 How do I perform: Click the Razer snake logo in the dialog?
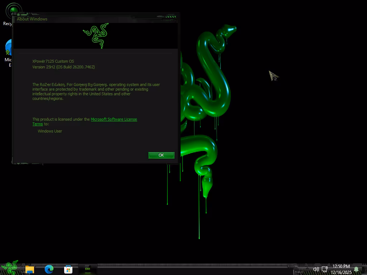[x=96, y=35]
